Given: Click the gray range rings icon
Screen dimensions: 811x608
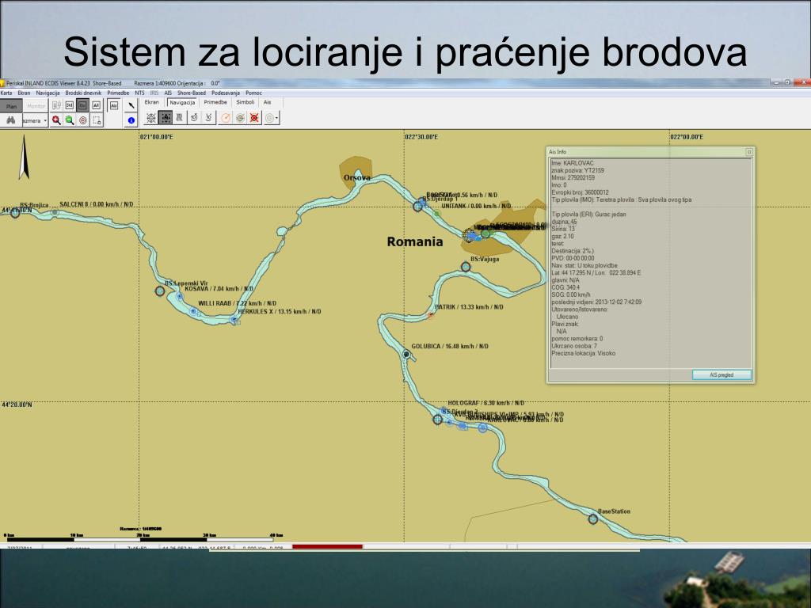Looking at the screenshot, I should [x=269, y=118].
